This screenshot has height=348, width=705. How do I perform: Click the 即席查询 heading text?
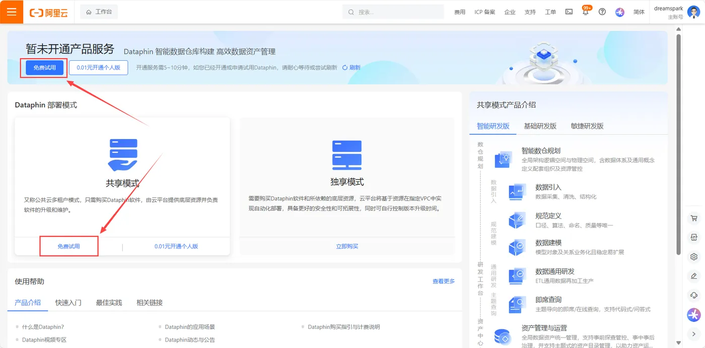tap(548, 300)
